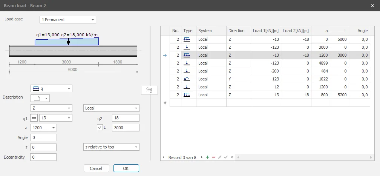380x176 pixels.
Task: Click the cancel-edit X icon in navigator
Action: click(232, 157)
